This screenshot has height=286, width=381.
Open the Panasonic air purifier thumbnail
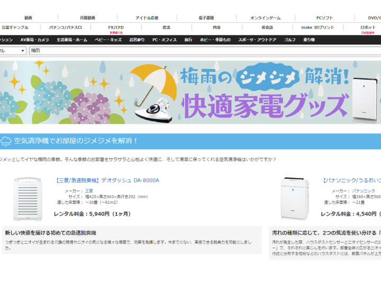[x=295, y=199]
